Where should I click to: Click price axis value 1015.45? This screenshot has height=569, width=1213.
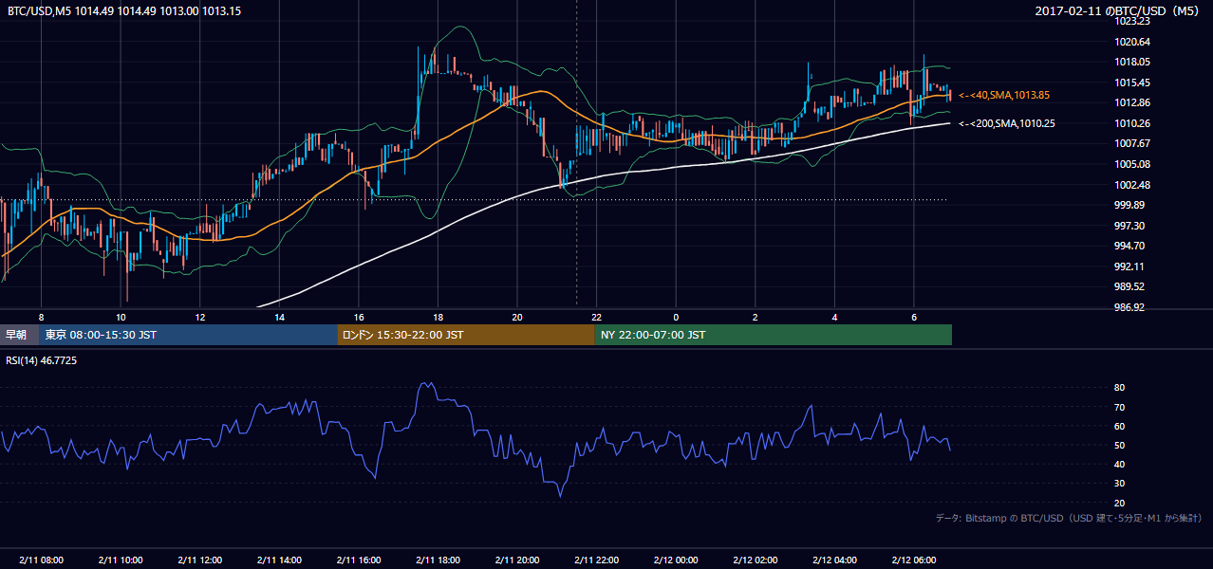(1134, 83)
